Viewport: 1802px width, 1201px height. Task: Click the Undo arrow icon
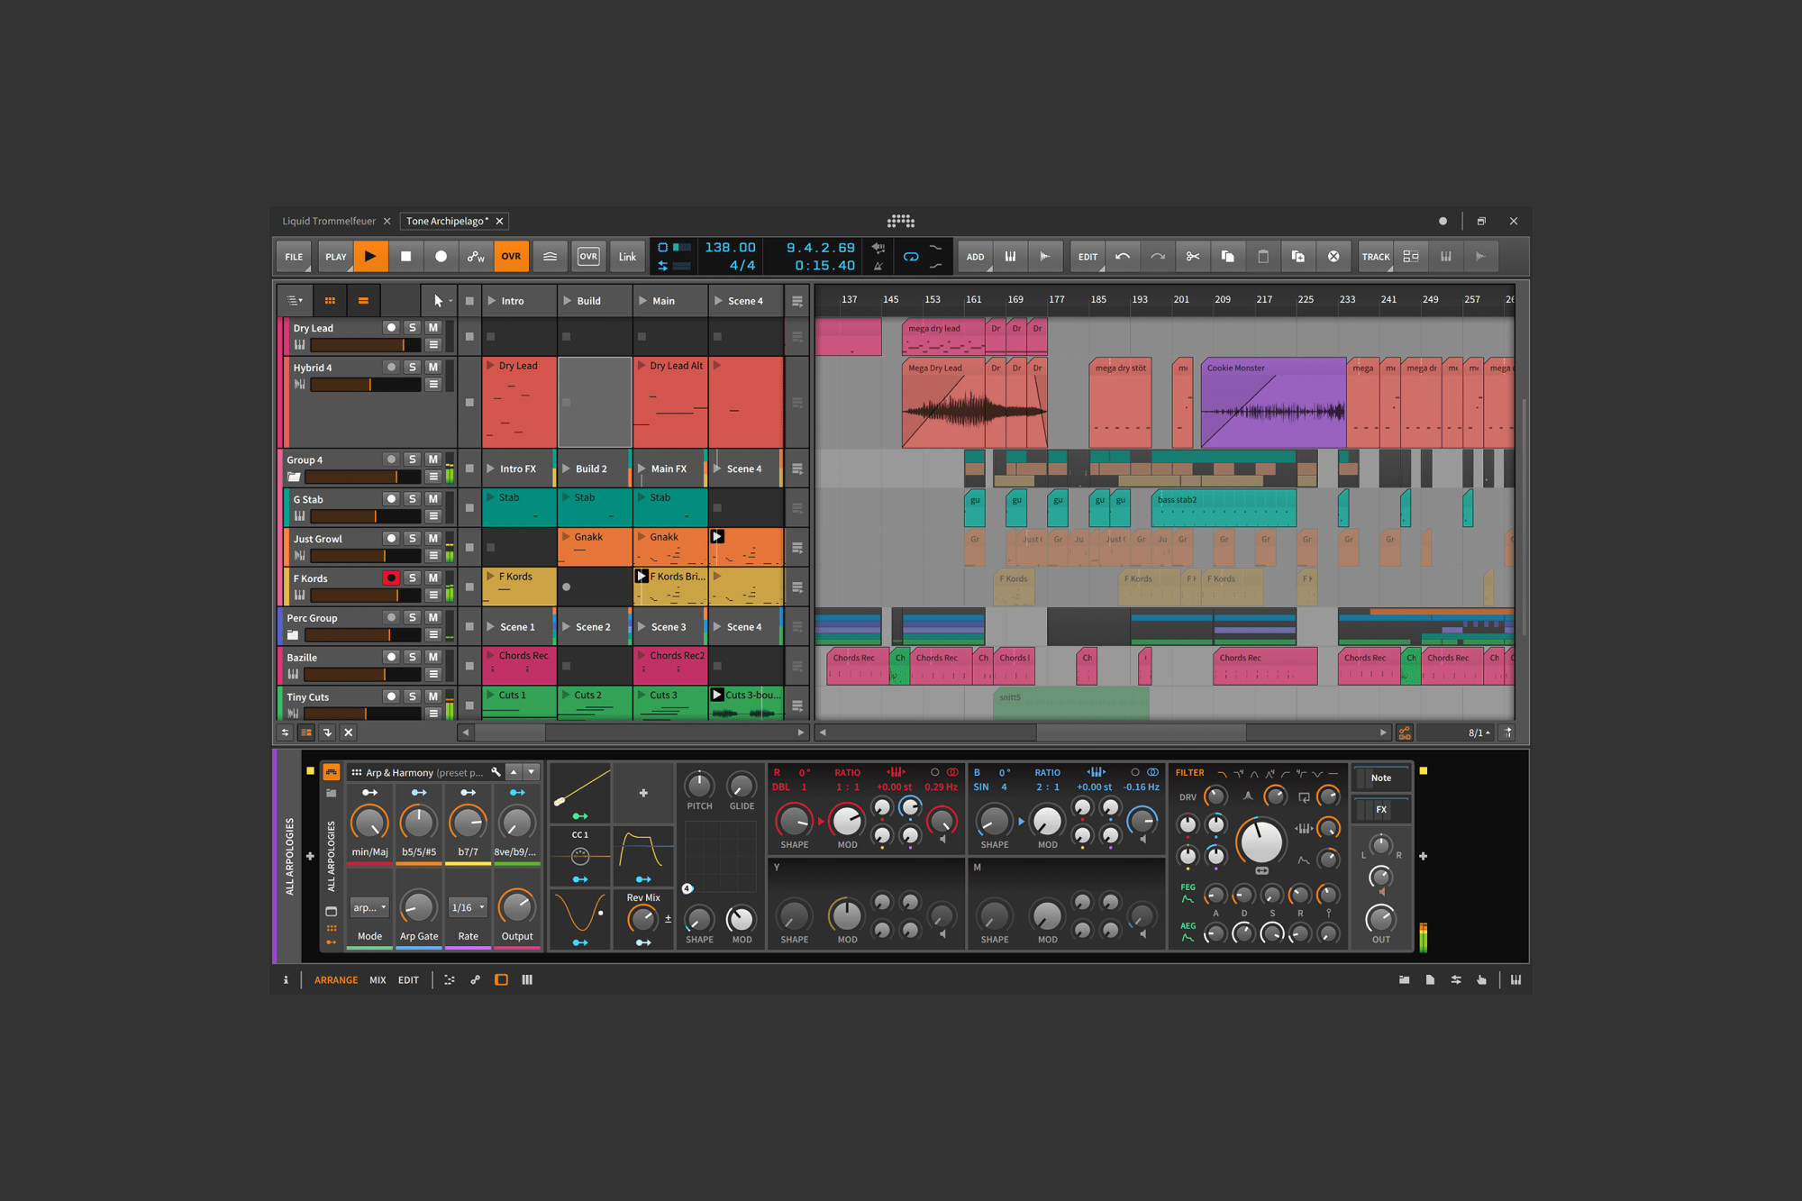1123,257
